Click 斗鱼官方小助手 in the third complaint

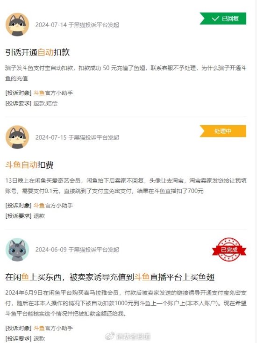tap(53, 328)
